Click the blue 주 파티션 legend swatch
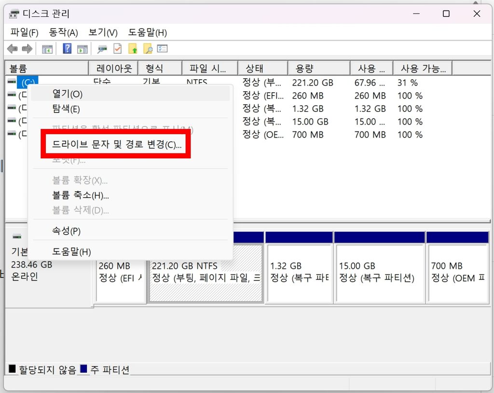494x393 pixels. click(83, 368)
